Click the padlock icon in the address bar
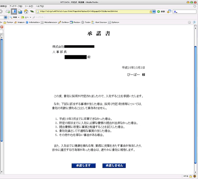Viewport: 198px width, 179px height. [150, 11]
